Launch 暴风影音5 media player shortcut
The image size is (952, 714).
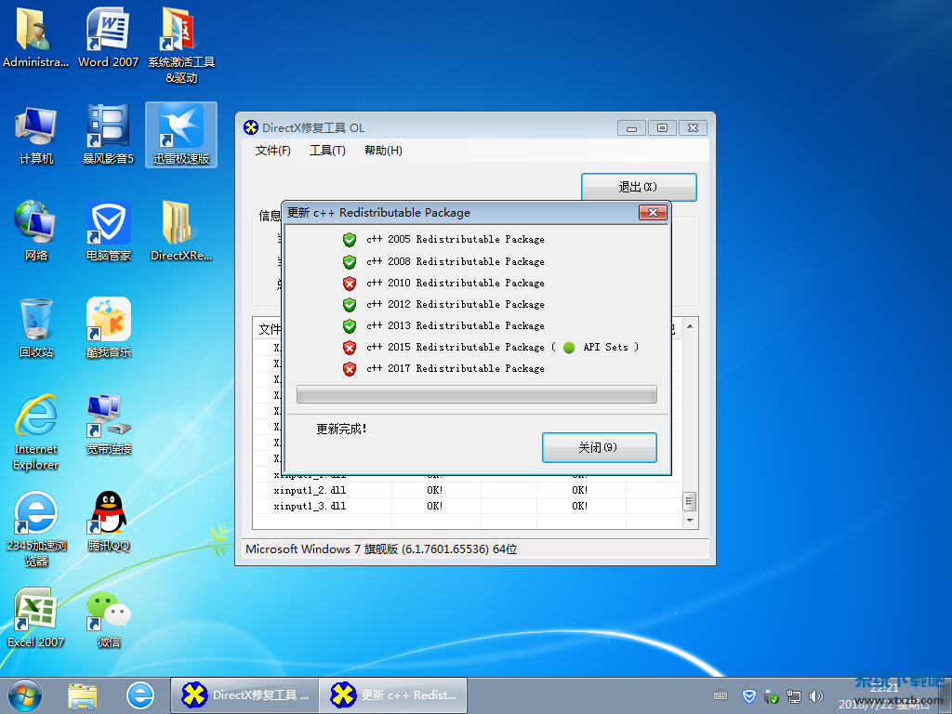click(x=108, y=135)
